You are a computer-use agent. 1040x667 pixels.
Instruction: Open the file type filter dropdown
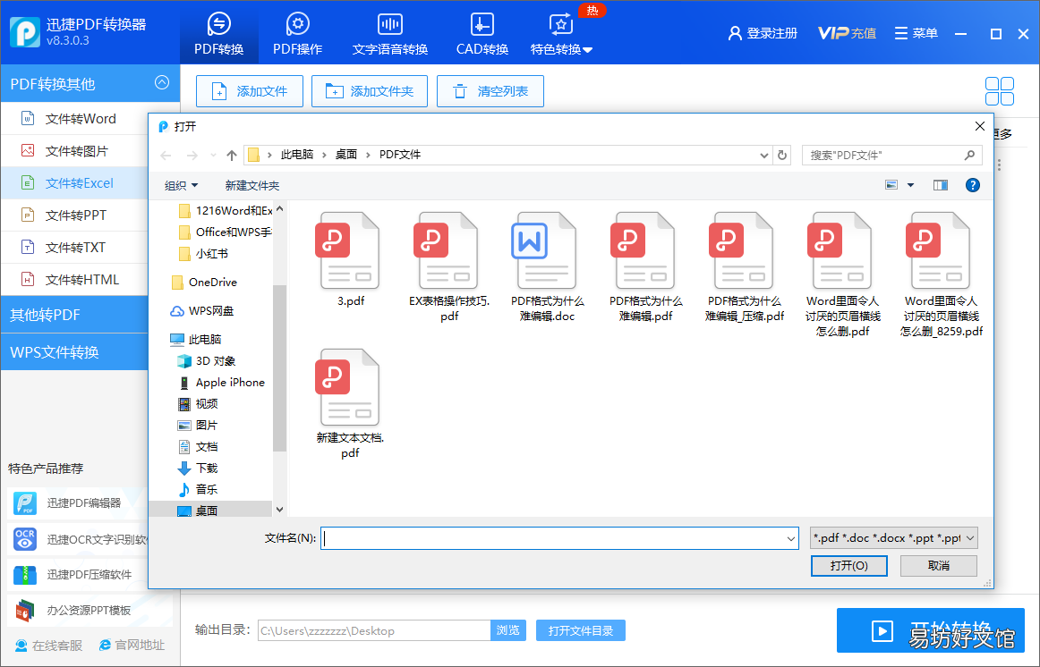894,538
